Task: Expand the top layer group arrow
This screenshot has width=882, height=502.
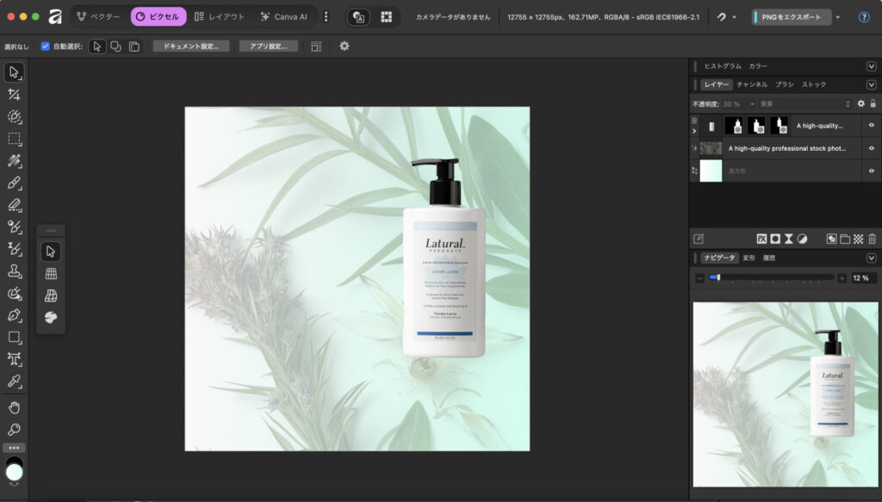Action: pyautogui.click(x=695, y=131)
